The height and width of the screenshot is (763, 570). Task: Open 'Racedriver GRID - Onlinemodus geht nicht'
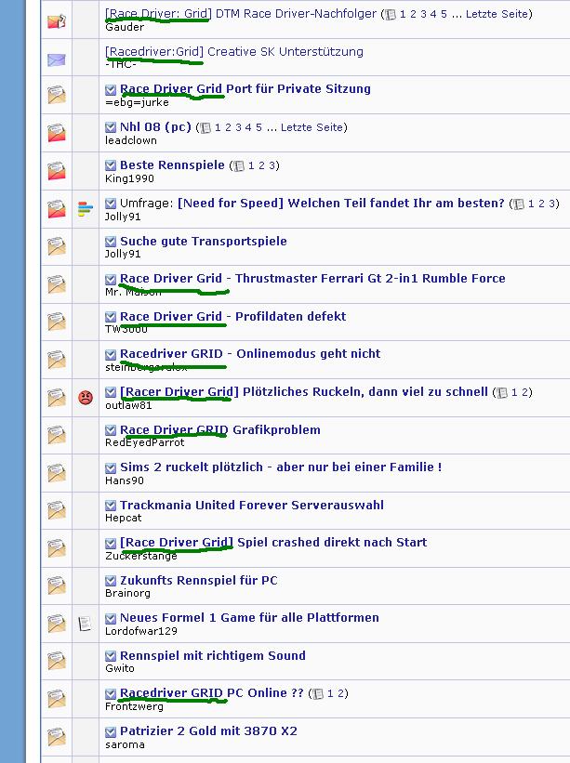[x=250, y=354]
